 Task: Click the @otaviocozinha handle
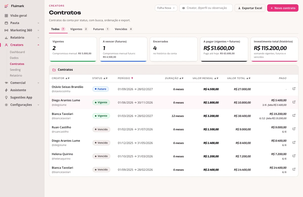pos(61,91)
